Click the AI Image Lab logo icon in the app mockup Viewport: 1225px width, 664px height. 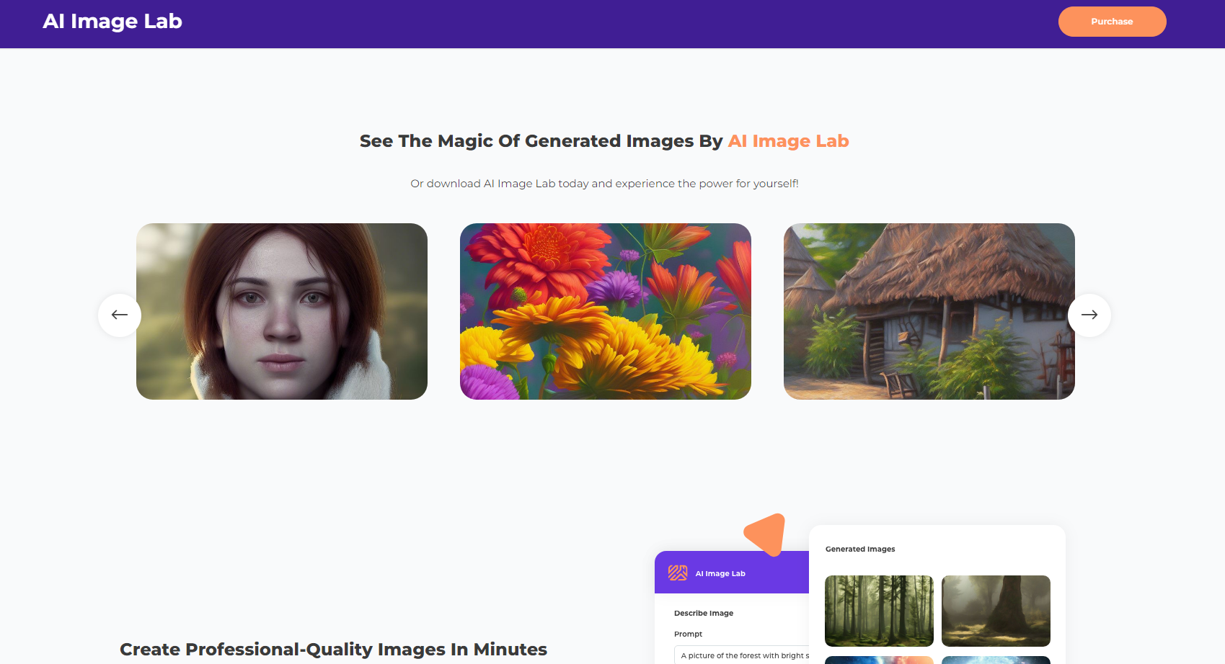678,573
